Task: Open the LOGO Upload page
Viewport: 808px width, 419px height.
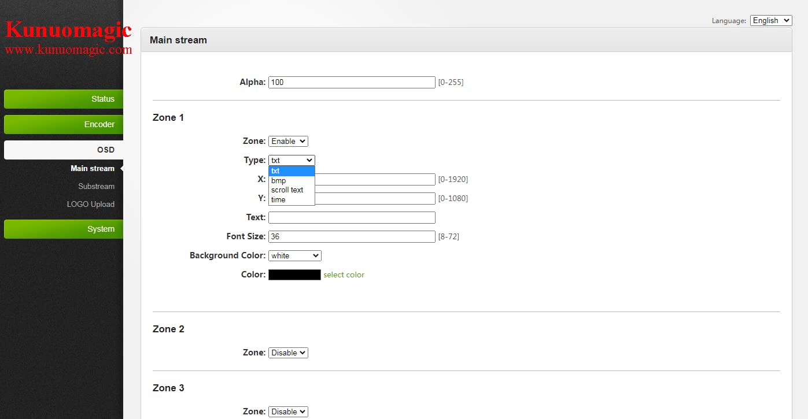Action: tap(91, 204)
